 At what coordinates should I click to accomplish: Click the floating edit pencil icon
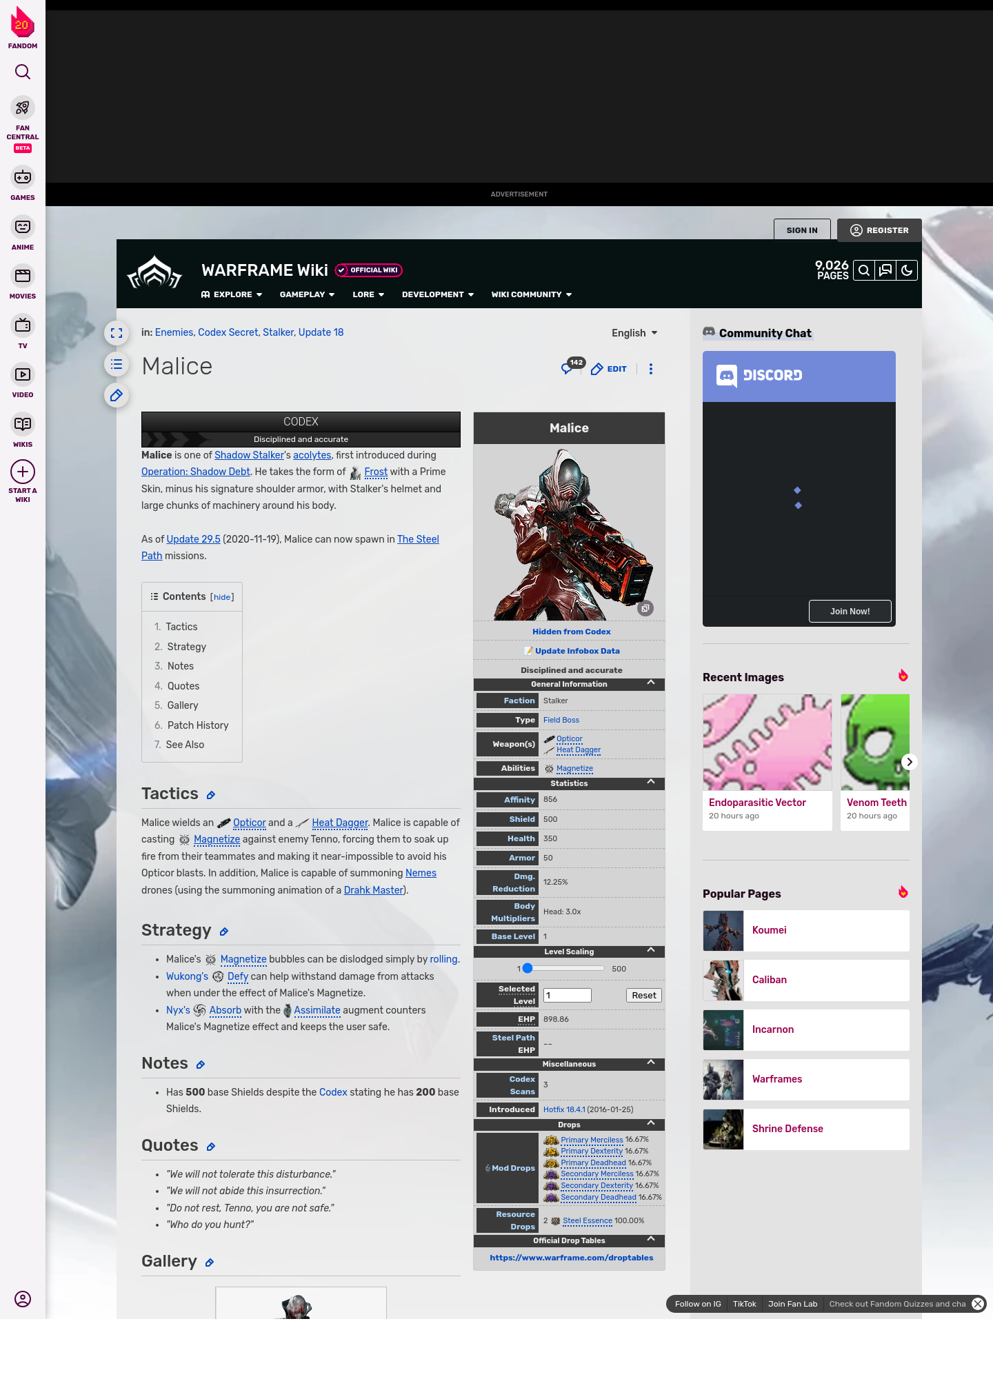117,395
